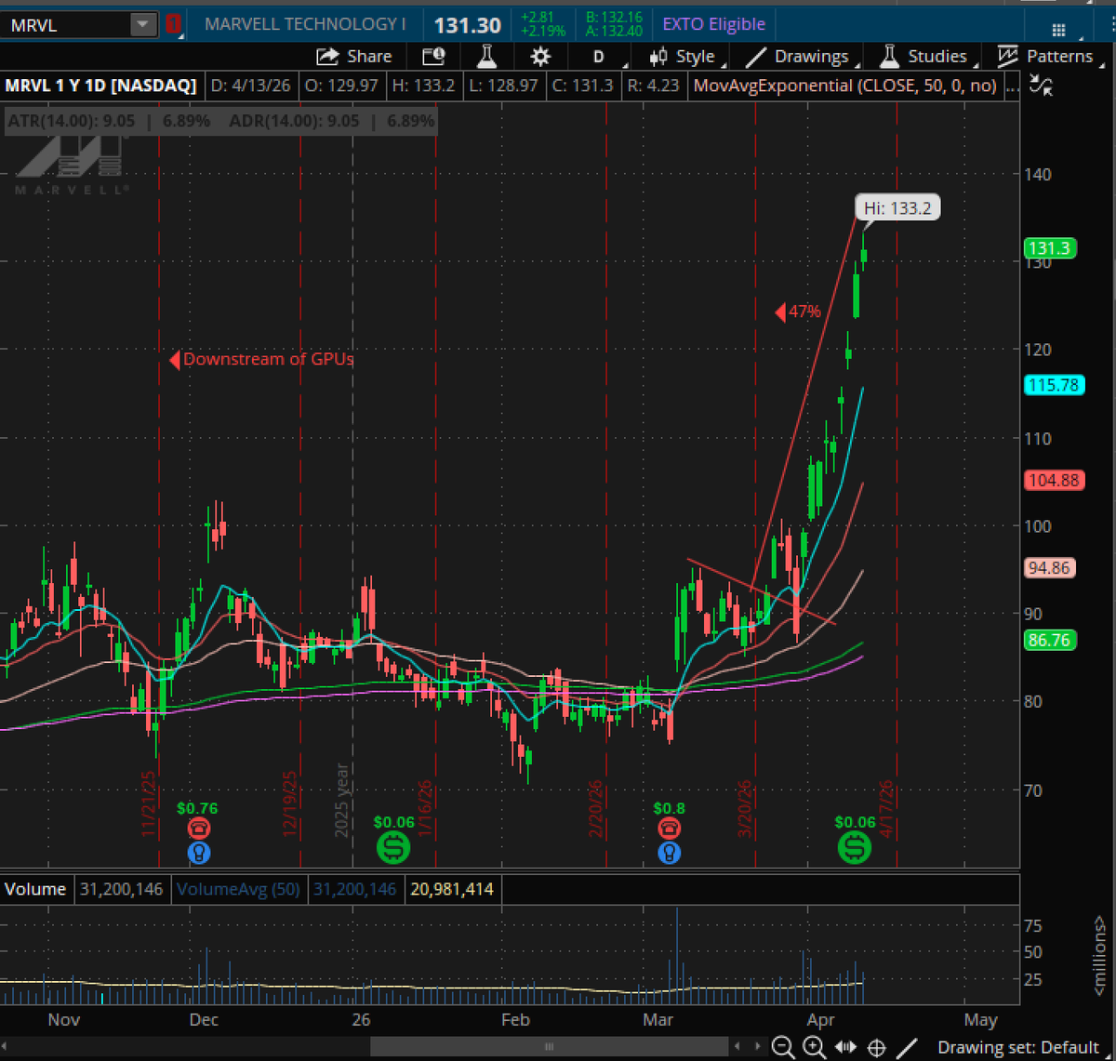The image size is (1116, 1061).
Task: Click the November blue lightbulb event icon
Action: click(x=198, y=851)
